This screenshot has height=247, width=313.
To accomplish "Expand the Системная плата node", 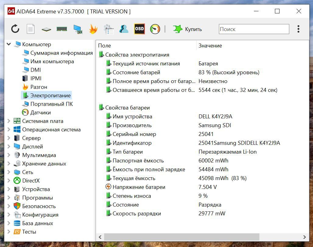I will [9, 121].
